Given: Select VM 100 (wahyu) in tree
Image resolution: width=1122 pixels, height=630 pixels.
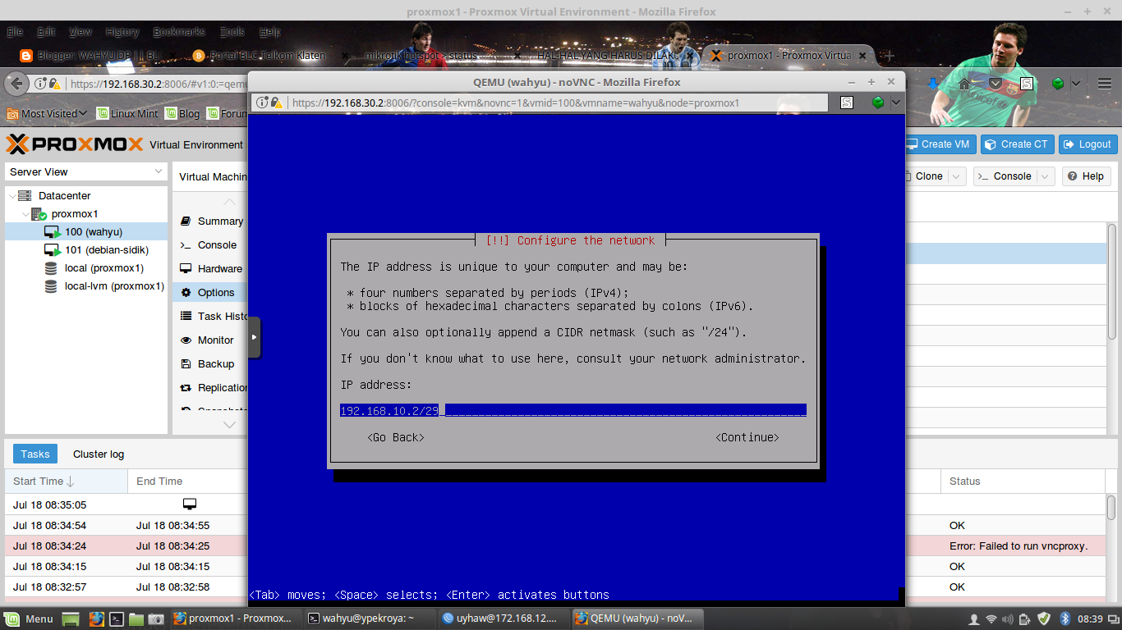Looking at the screenshot, I should pyautogui.click(x=86, y=232).
